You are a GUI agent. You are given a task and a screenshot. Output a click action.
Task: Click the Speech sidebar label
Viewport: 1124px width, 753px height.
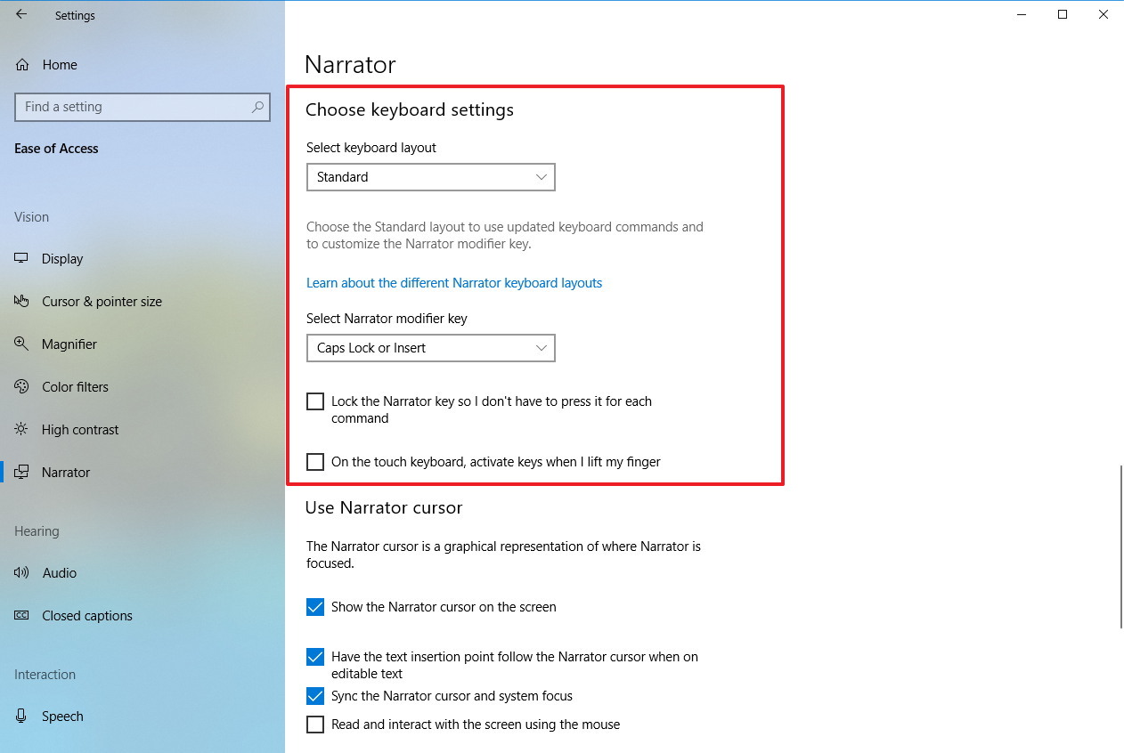62,717
